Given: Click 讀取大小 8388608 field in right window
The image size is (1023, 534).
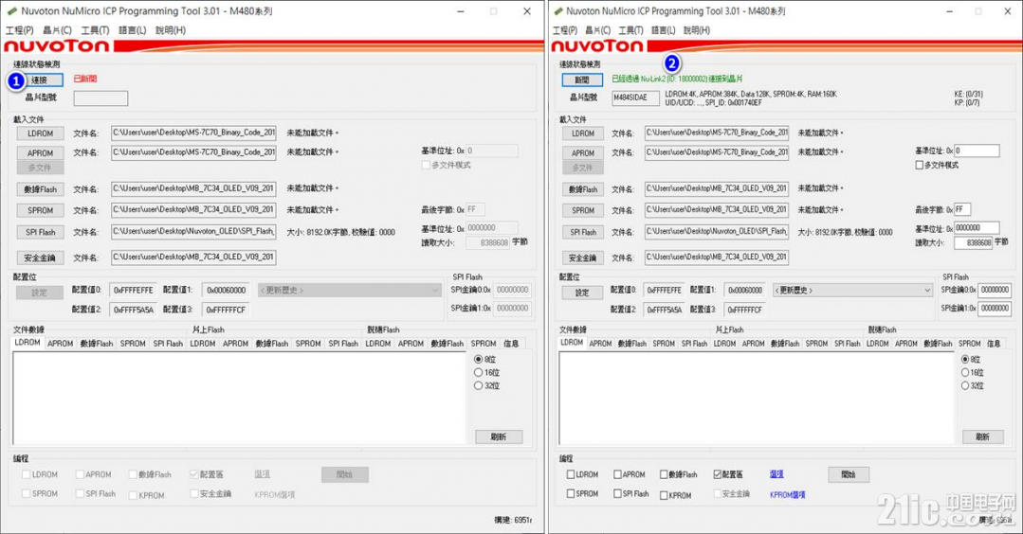Looking at the screenshot, I should [x=974, y=242].
